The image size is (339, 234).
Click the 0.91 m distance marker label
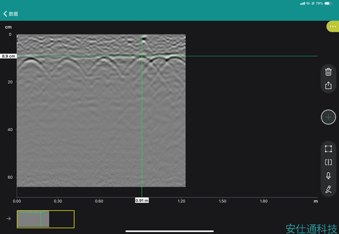point(142,201)
